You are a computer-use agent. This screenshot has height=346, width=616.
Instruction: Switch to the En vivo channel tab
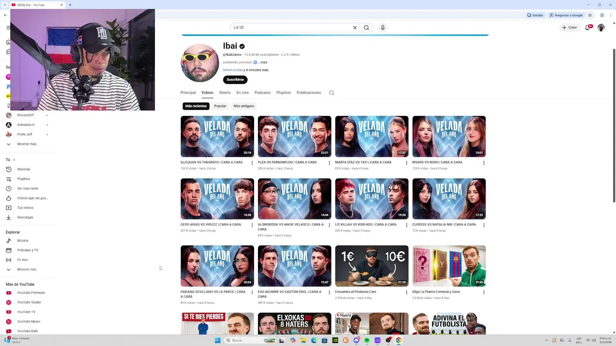coord(243,93)
